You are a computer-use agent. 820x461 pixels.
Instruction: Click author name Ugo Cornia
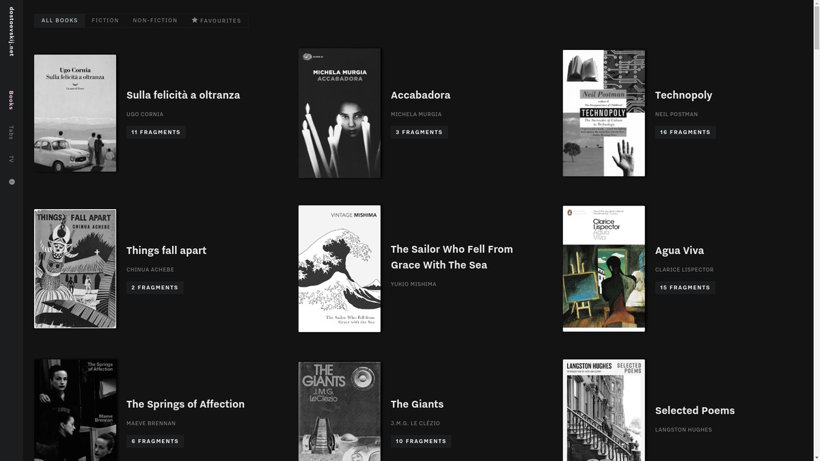point(145,114)
